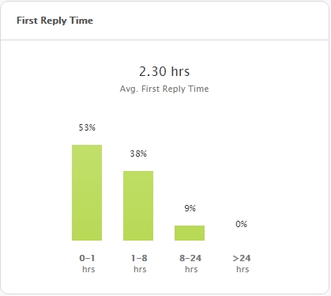Click the hrs unit beside 2.30
331x296 pixels.
[x=180, y=71]
